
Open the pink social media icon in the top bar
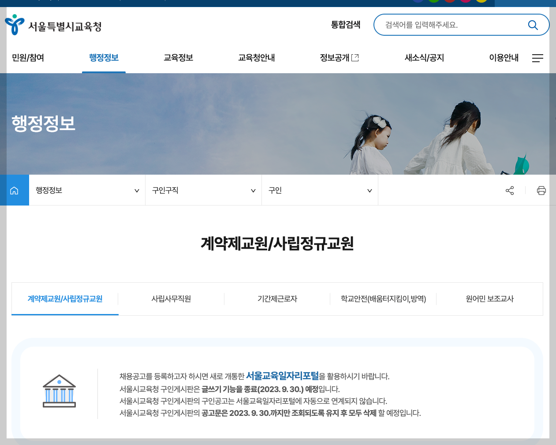coord(465,1)
